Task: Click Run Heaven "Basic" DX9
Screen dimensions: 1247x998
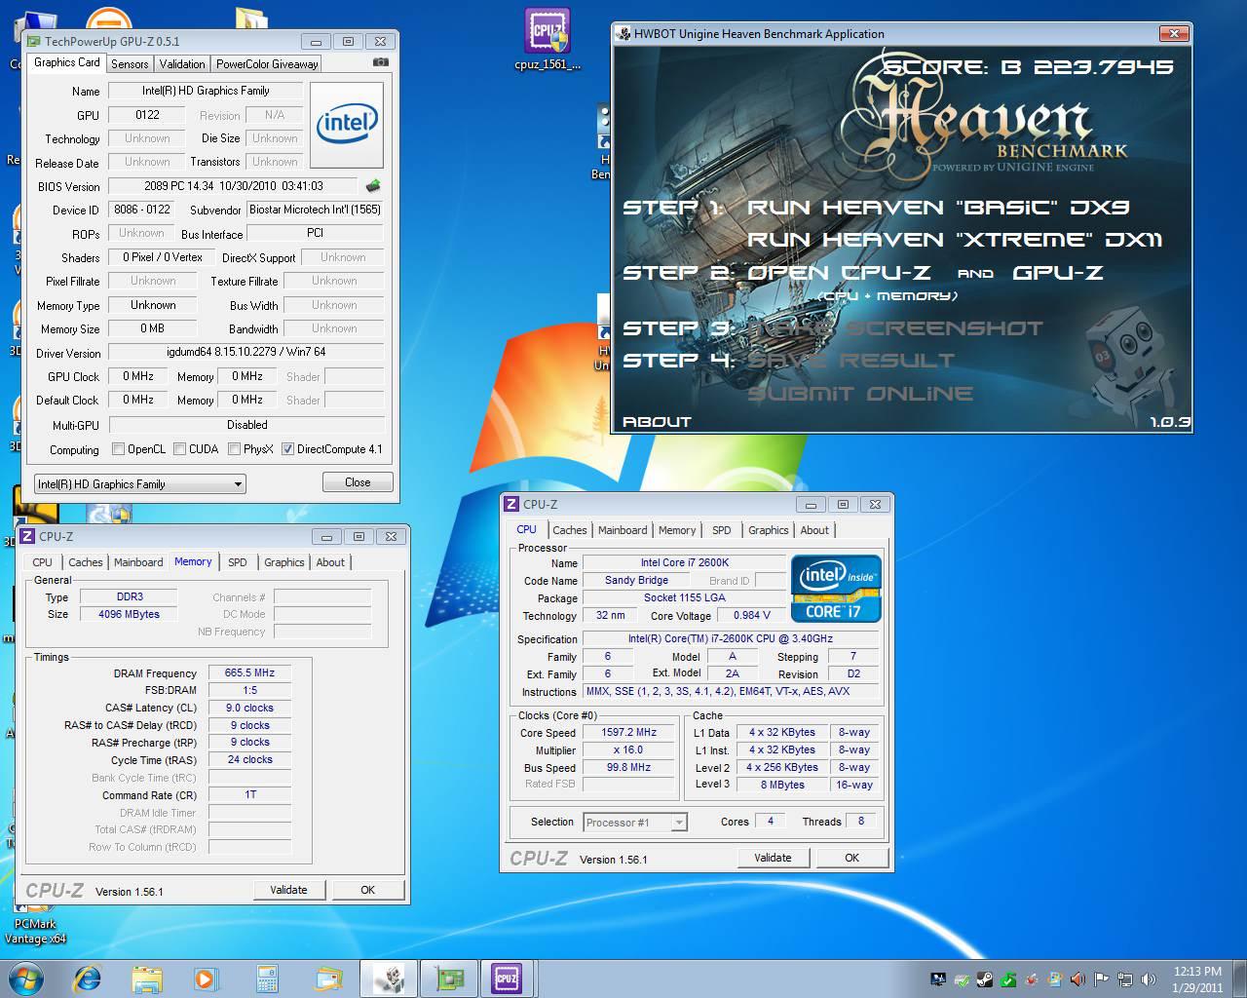Action: tap(938, 208)
